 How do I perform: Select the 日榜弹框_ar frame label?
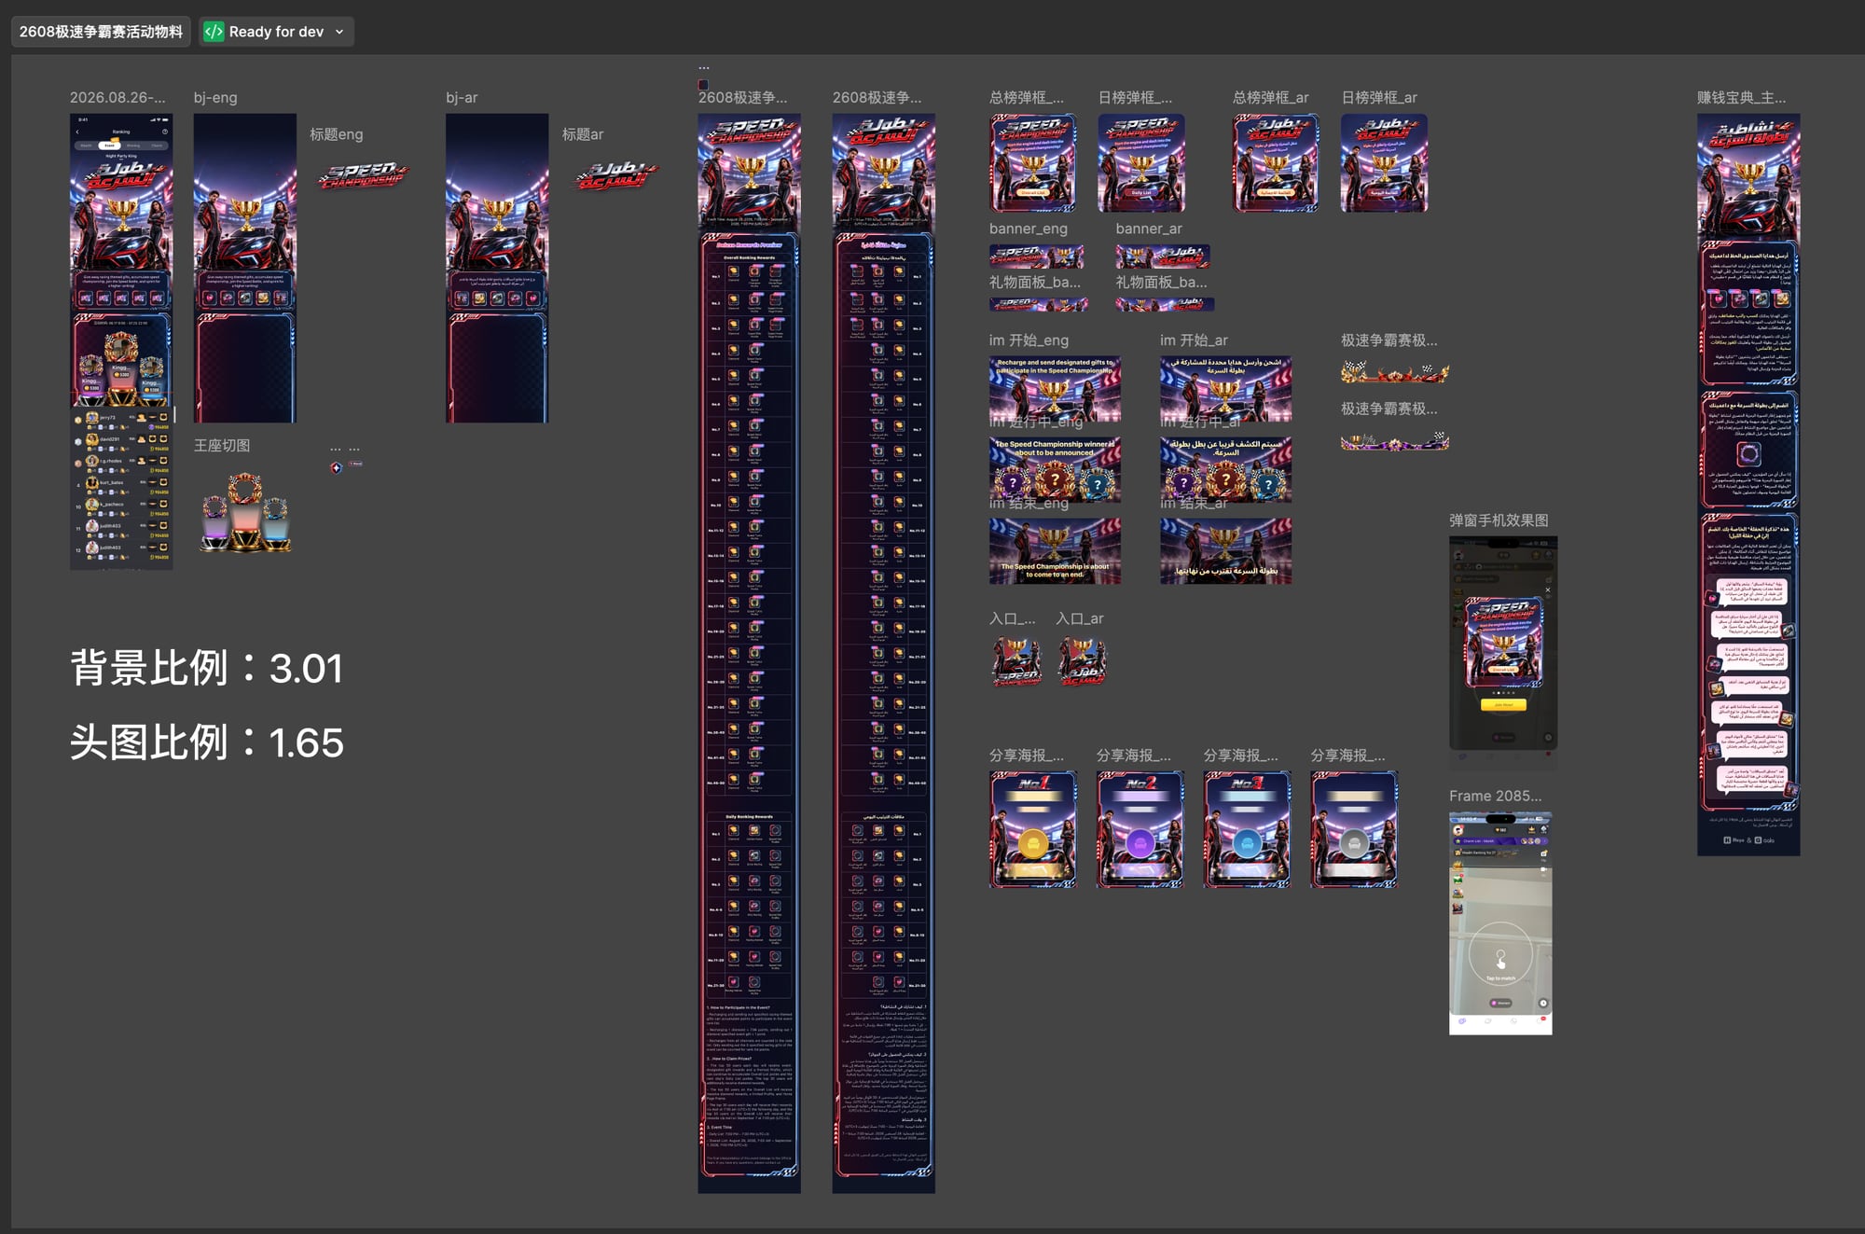pyautogui.click(x=1379, y=97)
